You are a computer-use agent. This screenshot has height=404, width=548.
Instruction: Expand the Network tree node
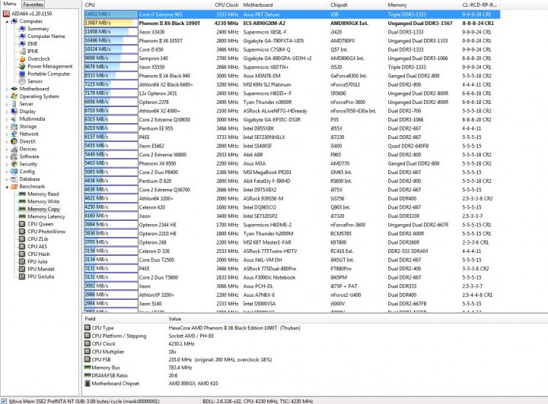coord(7,134)
